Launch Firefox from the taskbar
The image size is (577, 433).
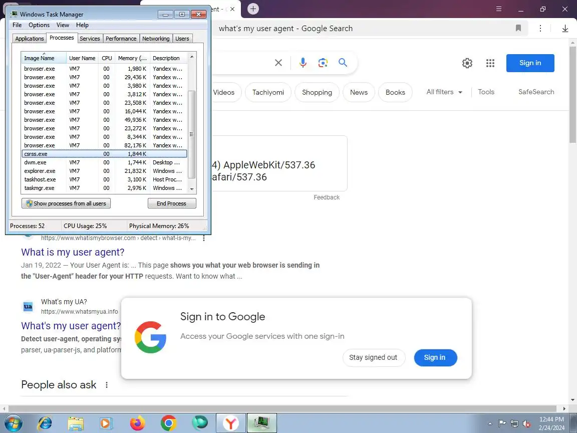pos(137,423)
